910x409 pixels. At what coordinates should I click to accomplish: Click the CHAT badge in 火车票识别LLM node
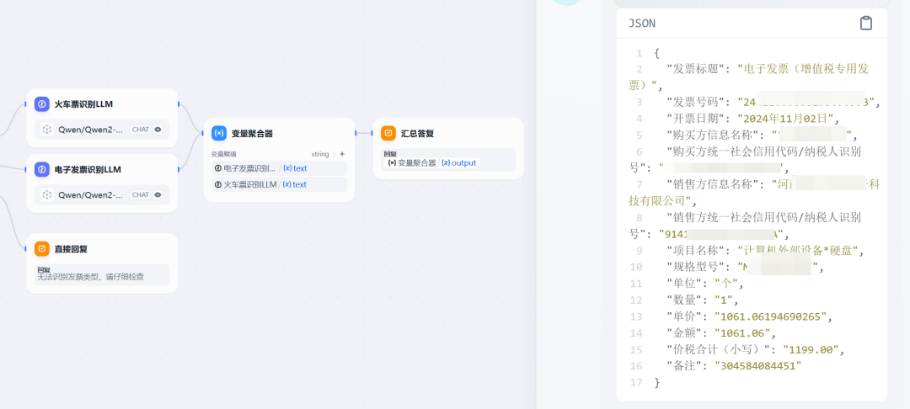[141, 130]
